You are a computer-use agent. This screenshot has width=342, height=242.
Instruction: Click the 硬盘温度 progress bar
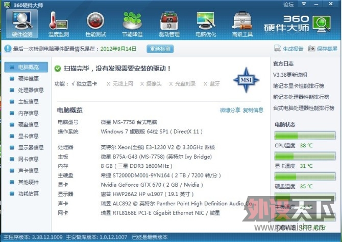coord(305,177)
